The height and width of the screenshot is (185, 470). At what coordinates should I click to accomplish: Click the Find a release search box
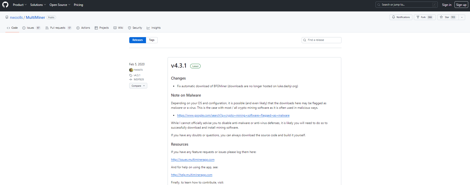(x=321, y=40)
